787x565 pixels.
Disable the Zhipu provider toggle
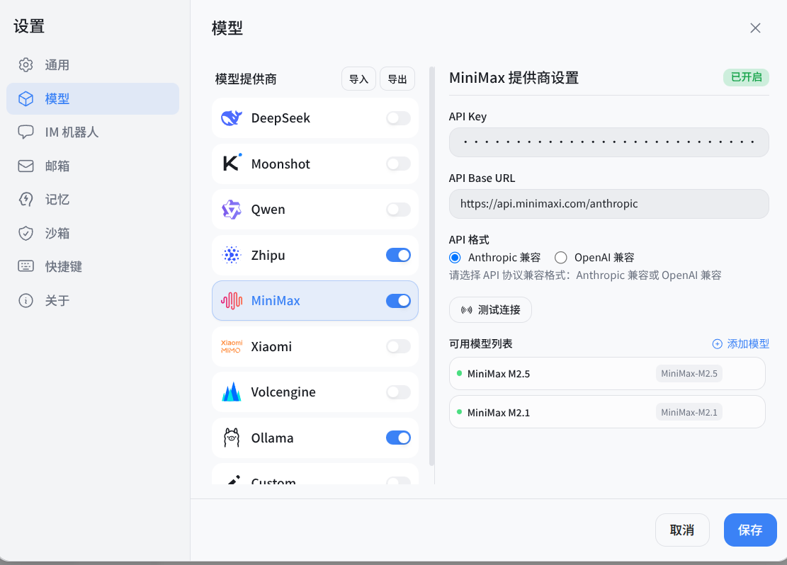(398, 255)
